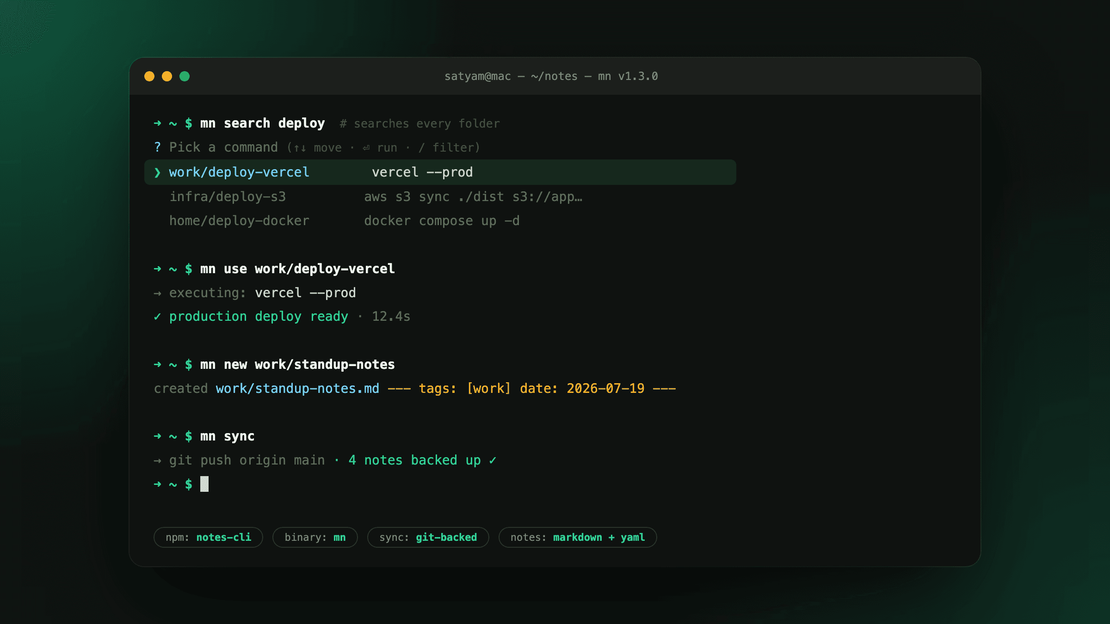The width and height of the screenshot is (1110, 624).
Task: Click the 'vercel --prod' command in highlighted row
Action: tap(422, 172)
